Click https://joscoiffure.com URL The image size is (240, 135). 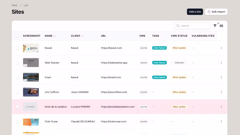(x=114, y=92)
